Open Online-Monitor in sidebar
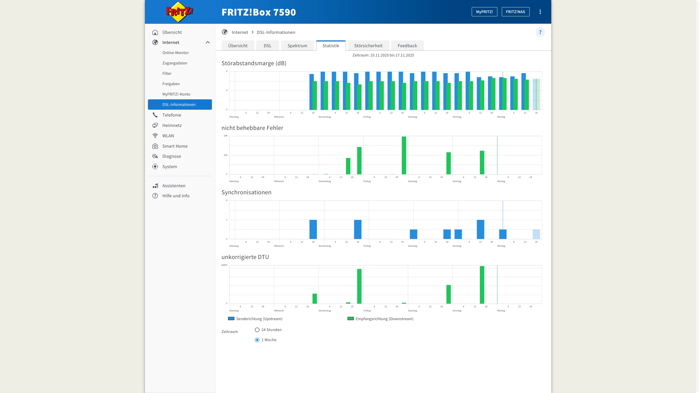The height and width of the screenshot is (393, 700). (176, 53)
